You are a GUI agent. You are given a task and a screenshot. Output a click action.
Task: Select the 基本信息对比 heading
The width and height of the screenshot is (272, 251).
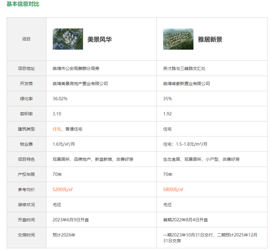23,4
